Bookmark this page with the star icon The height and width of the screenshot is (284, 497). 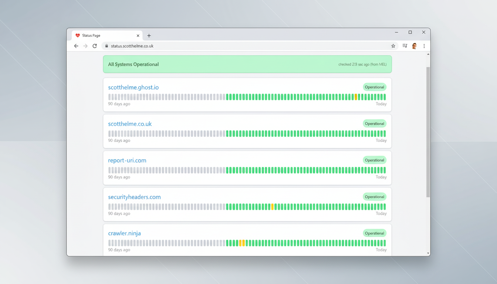coord(393,46)
